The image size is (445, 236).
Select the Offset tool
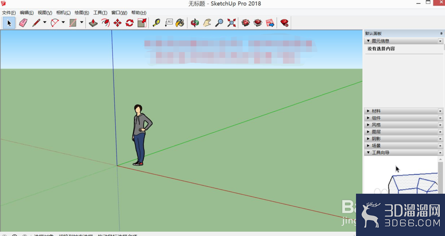click(x=105, y=23)
